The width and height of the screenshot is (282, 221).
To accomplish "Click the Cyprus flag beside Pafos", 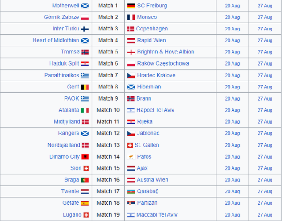I will click(x=131, y=157).
